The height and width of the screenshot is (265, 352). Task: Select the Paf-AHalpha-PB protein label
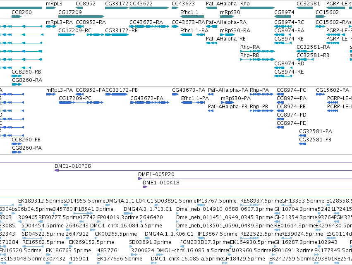coord(227,107)
